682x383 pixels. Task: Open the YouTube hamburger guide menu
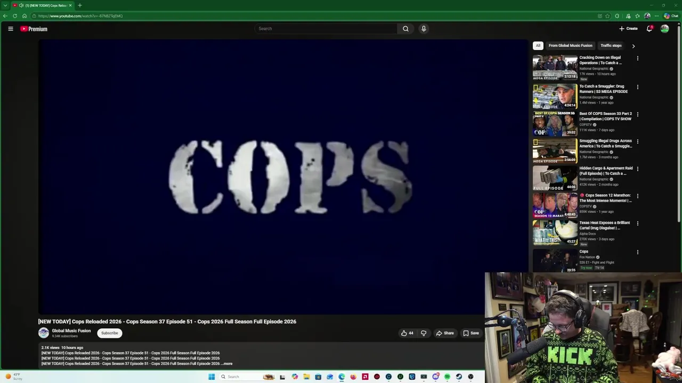(x=10, y=29)
